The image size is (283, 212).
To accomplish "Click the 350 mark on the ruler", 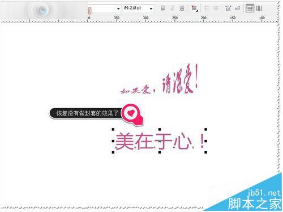I will (x=117, y=18).
